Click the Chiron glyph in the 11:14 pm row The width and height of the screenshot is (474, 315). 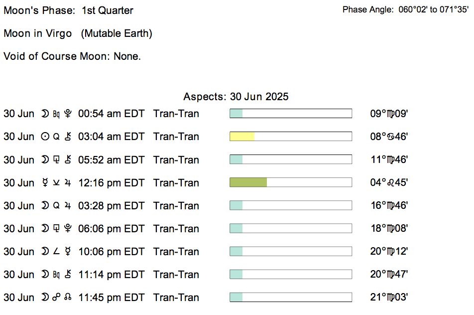(67, 275)
